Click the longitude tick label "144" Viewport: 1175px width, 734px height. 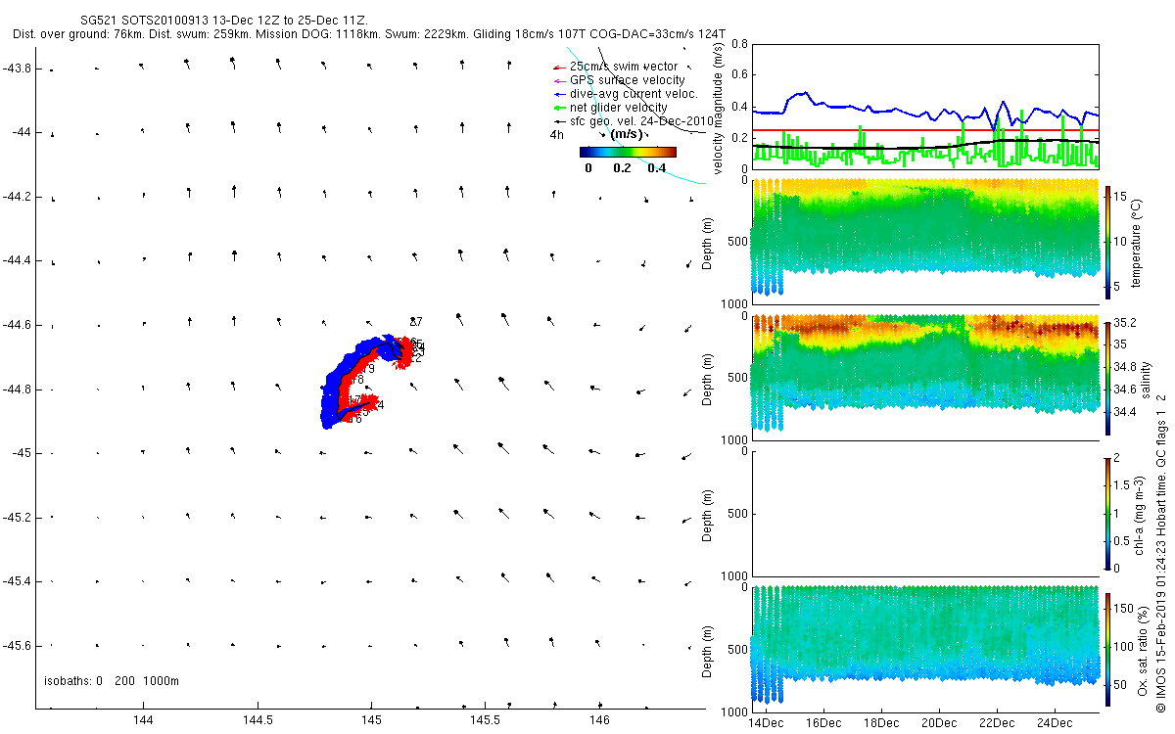[x=143, y=721]
